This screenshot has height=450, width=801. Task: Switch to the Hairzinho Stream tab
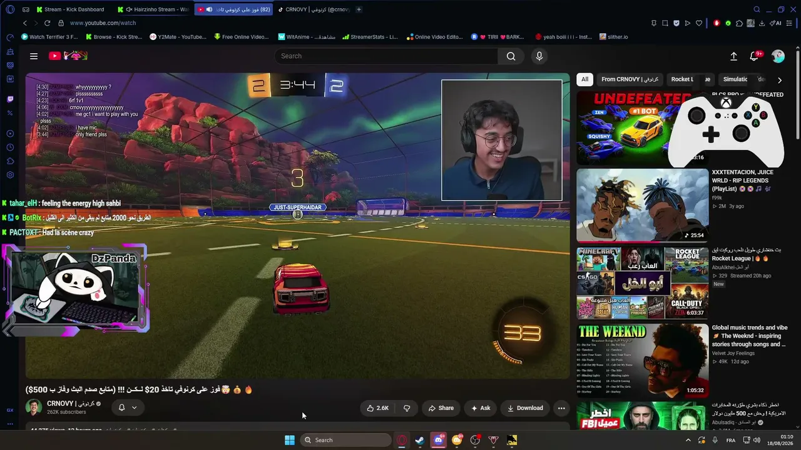click(x=154, y=10)
